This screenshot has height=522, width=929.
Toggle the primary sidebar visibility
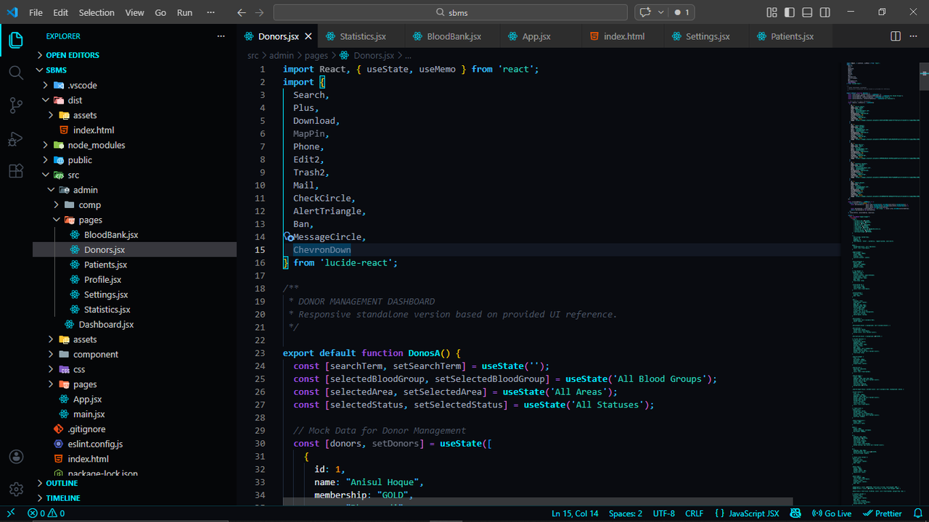[x=789, y=12]
